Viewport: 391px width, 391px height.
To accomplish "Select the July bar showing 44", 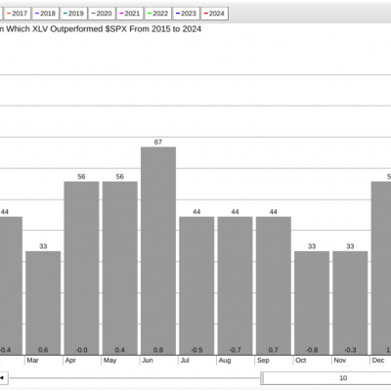I will (x=196, y=285).
